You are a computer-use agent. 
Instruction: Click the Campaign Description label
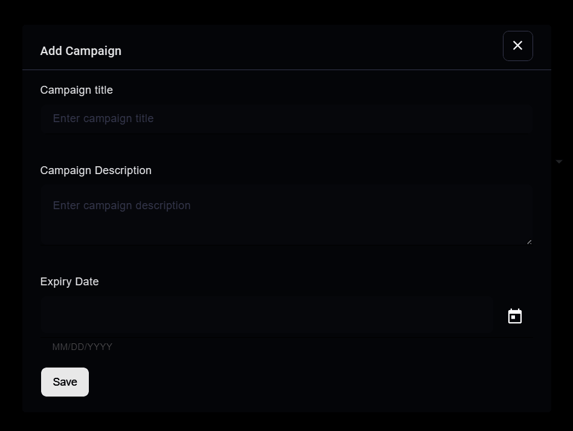pos(95,170)
